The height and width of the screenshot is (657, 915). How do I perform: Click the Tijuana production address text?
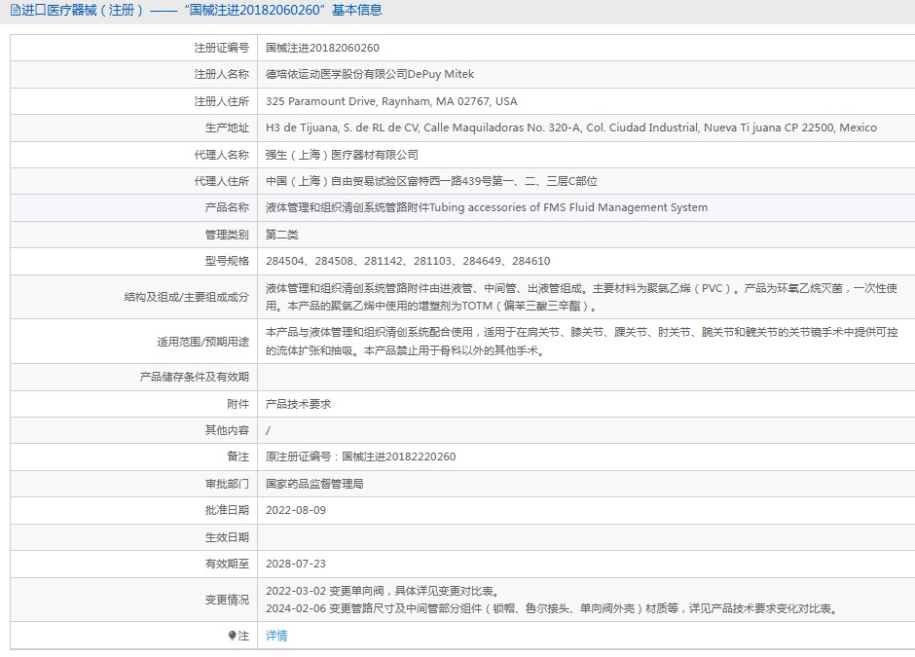[x=570, y=128]
